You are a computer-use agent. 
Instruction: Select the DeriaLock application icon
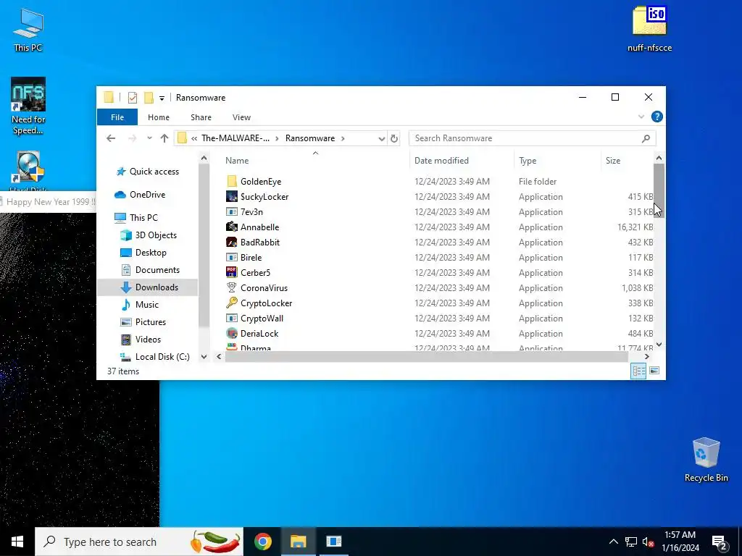[231, 333]
